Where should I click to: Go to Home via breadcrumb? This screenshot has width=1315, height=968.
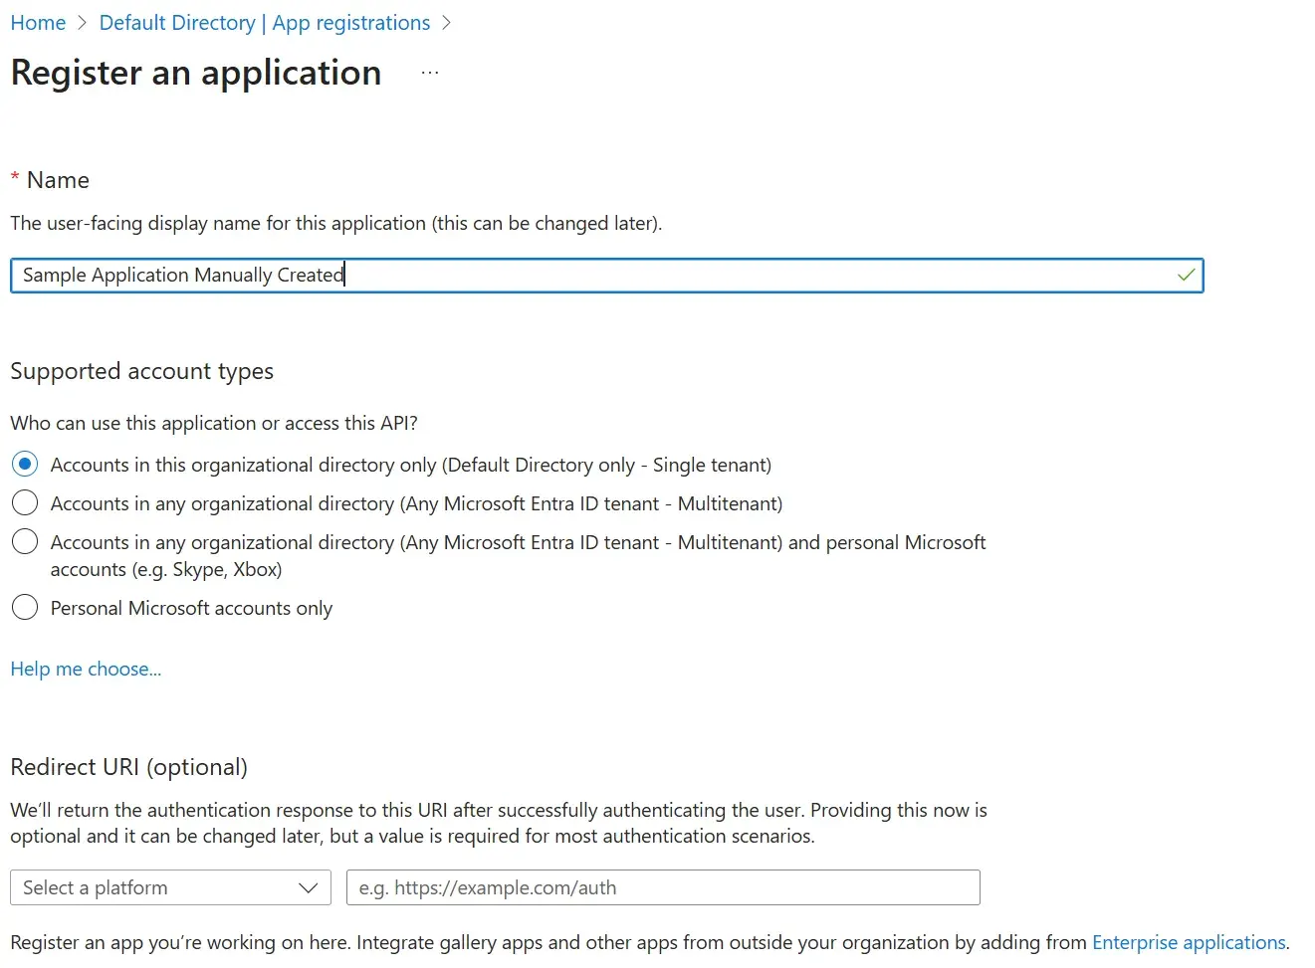38,23
